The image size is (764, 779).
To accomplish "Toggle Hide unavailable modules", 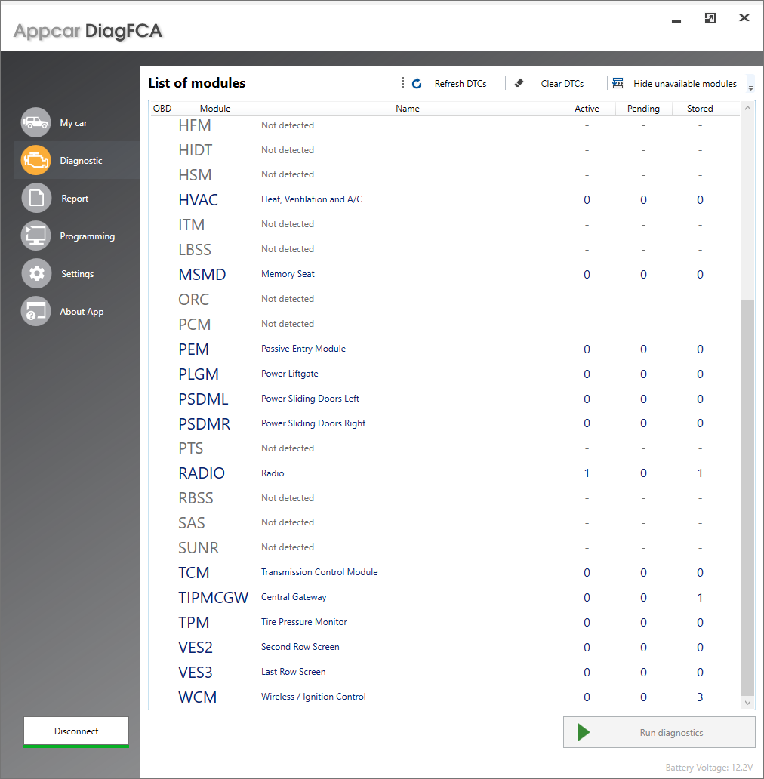I will (676, 84).
